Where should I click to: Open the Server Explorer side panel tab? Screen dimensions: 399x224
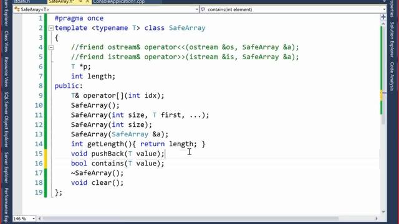click(x=6, y=167)
